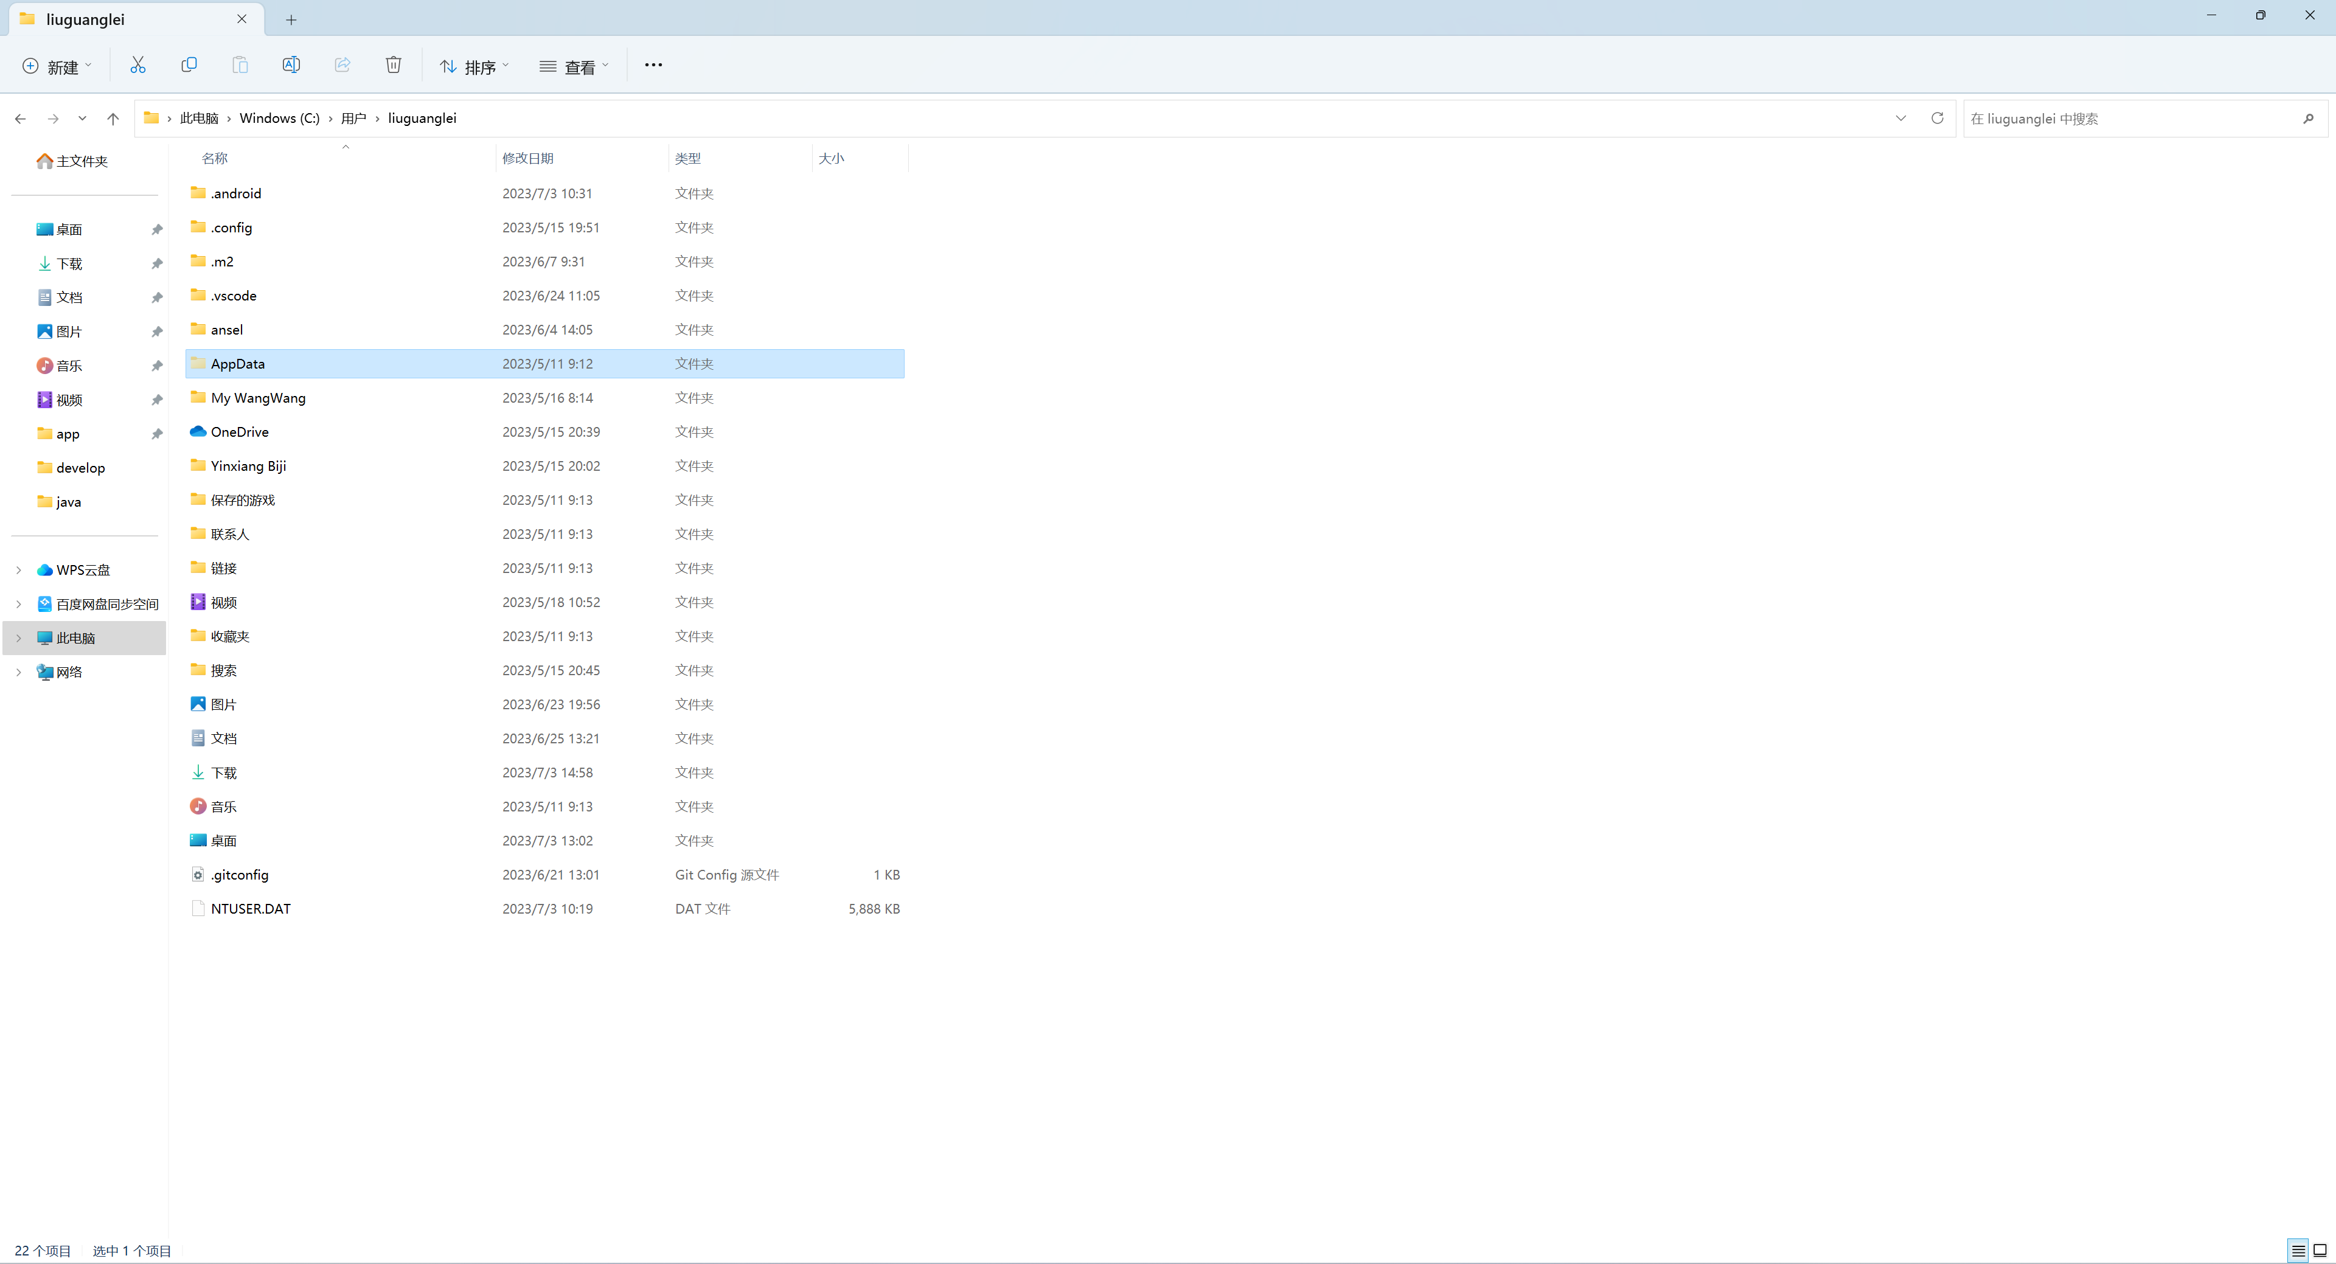The image size is (2336, 1264).
Task: Click the Paste clipboard icon
Action: (240, 65)
